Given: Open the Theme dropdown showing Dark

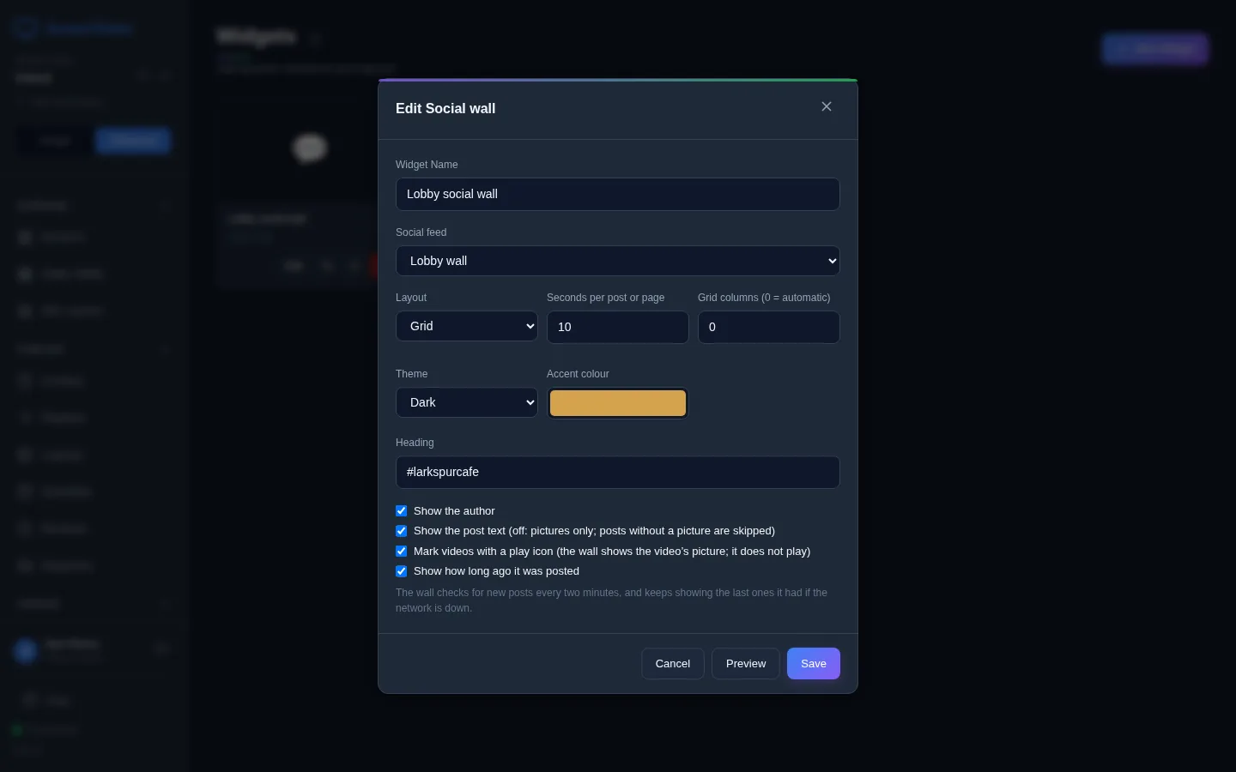Looking at the screenshot, I should [467, 402].
